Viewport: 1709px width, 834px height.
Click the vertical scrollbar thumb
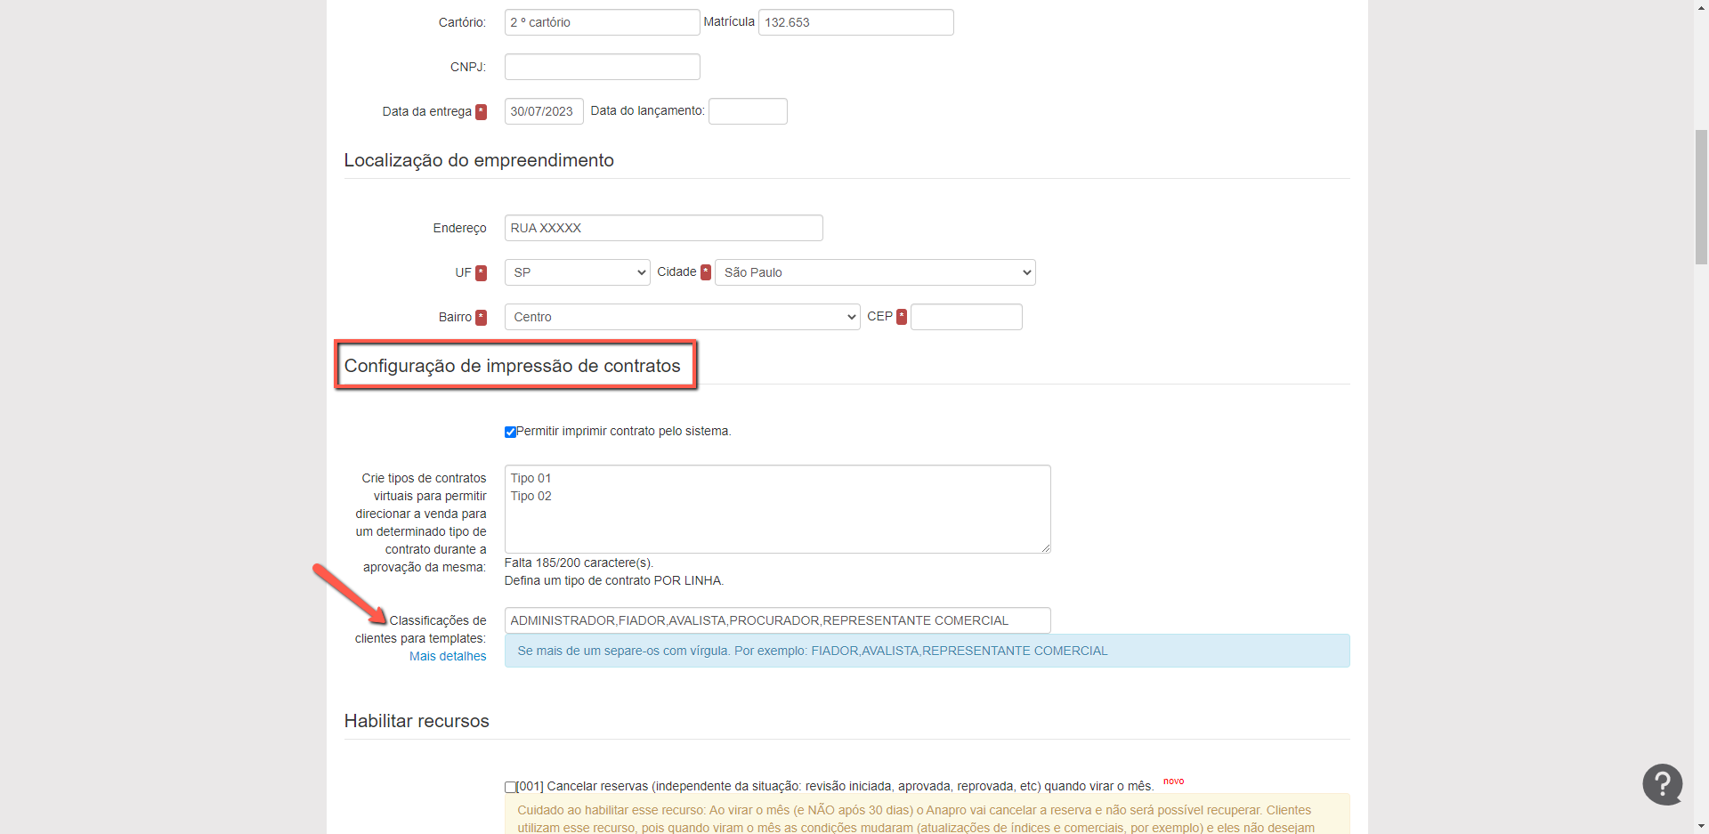tap(1701, 196)
